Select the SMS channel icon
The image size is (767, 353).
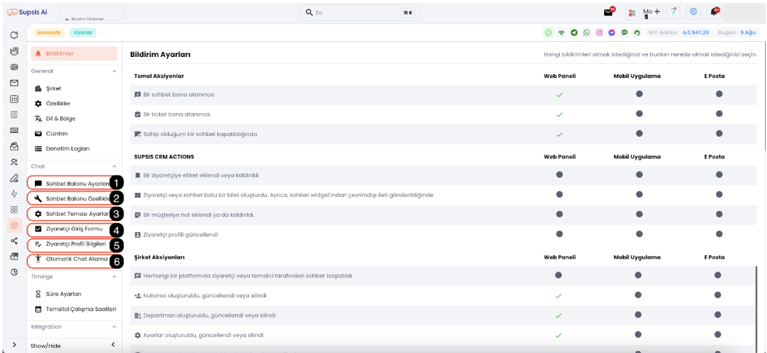[x=624, y=32]
